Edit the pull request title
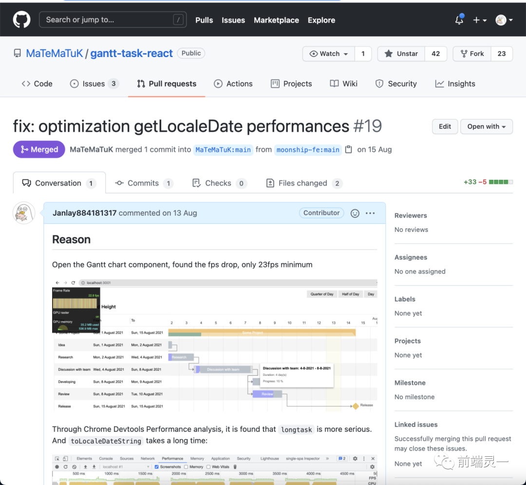 [445, 127]
